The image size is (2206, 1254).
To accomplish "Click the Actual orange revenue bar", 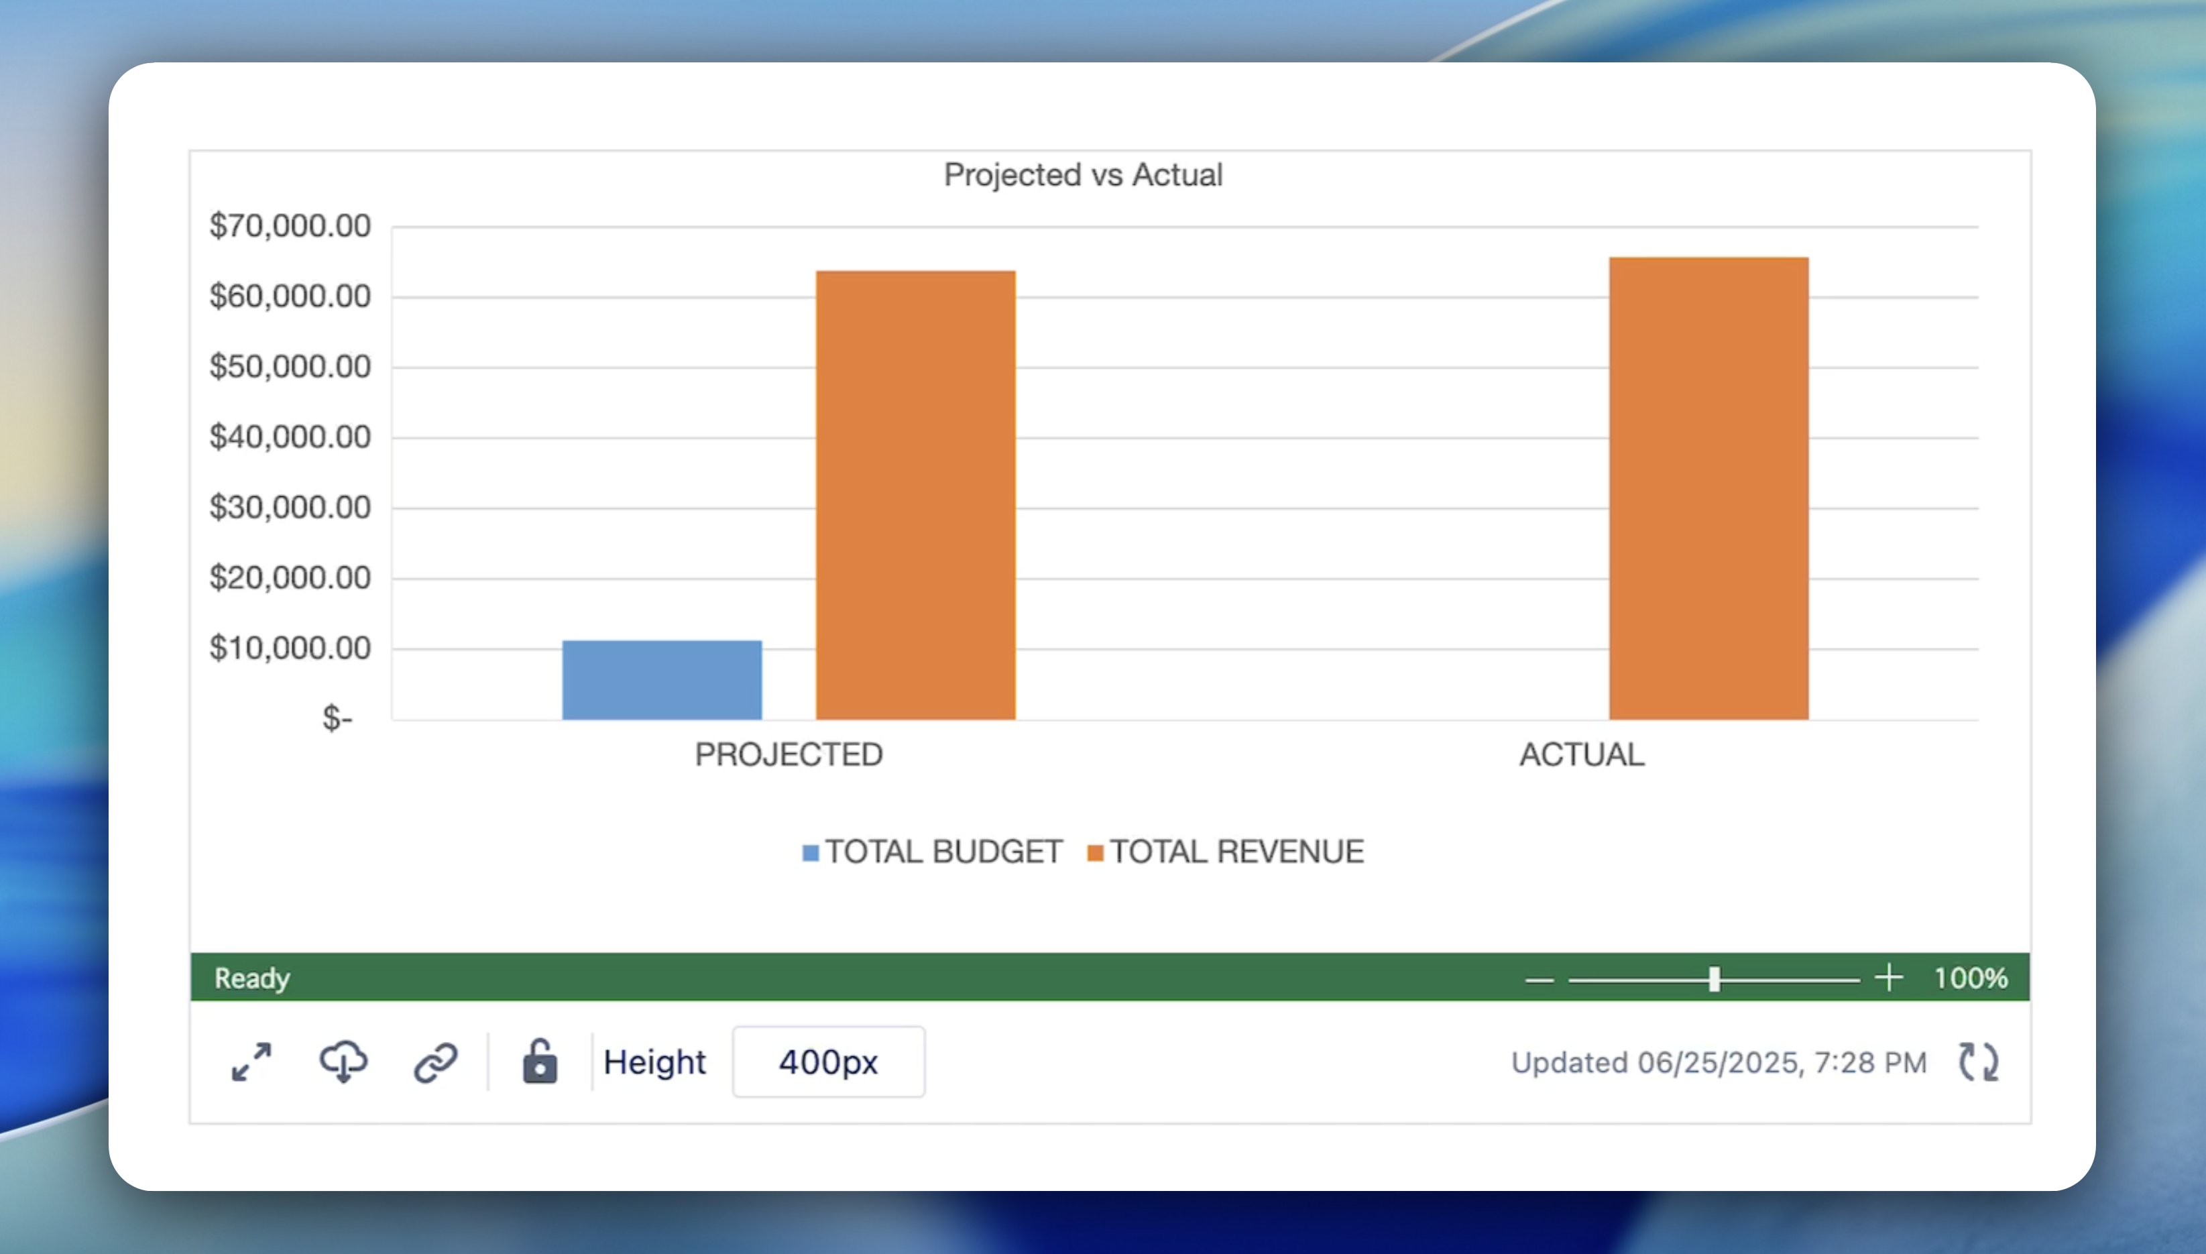I will point(1708,488).
